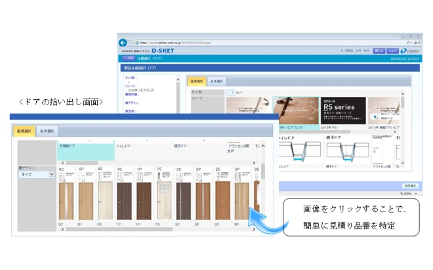The image size is (433, 270).
Task: Select the 1S door with glass window
Action: 163,200
